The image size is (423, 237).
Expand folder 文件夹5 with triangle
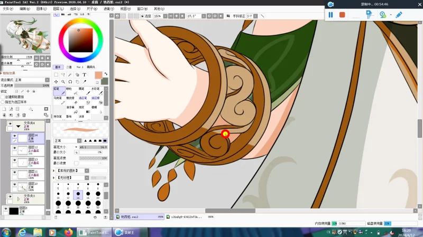(x=19, y=199)
